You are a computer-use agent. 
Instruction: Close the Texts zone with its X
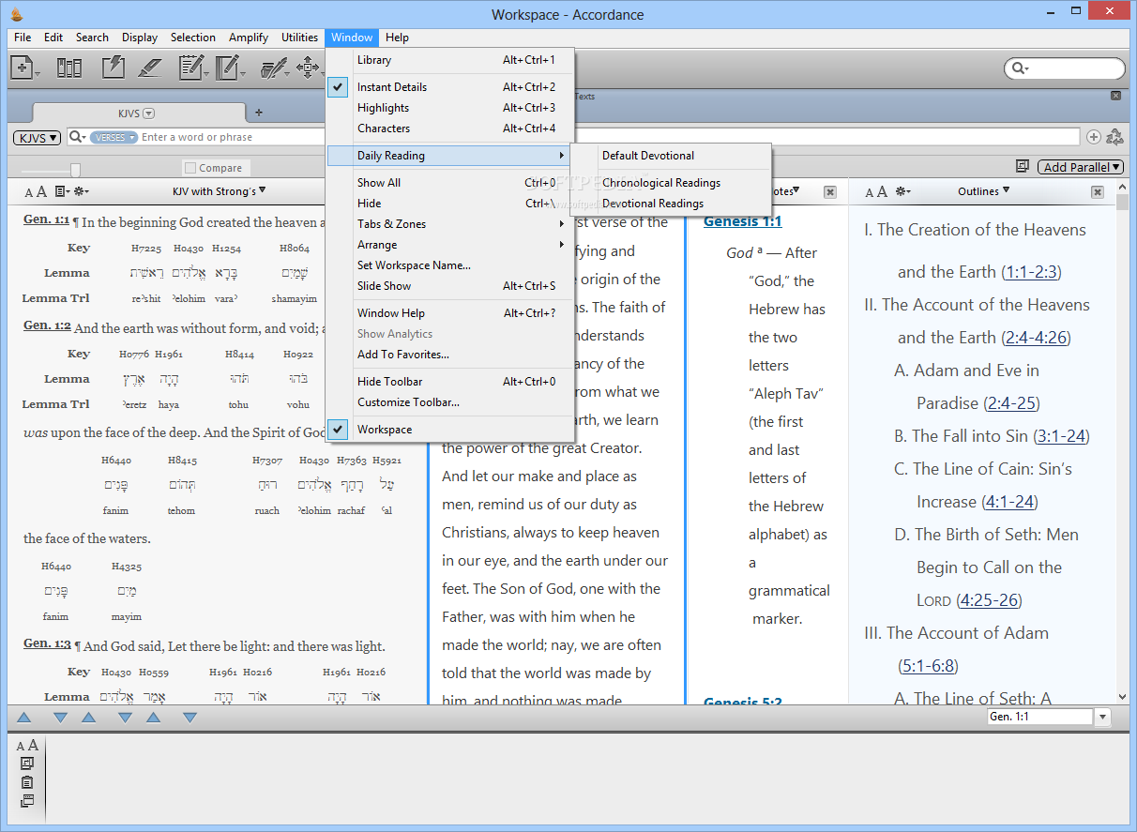[x=1115, y=96]
